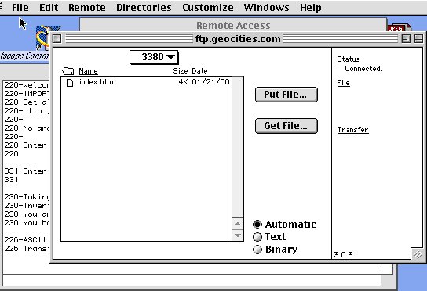
Task: Click the File label in side panel
Action: click(343, 83)
